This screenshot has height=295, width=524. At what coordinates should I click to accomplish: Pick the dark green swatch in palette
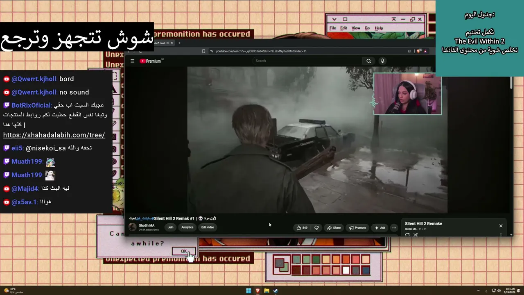316,259
